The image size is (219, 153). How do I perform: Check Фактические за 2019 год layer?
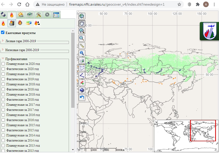point(3,79)
